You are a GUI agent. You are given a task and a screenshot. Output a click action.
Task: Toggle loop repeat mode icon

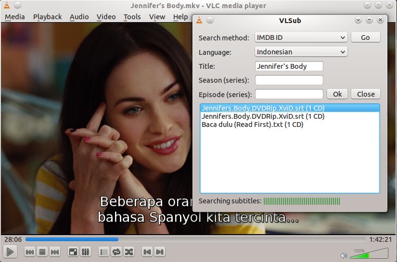click(x=116, y=252)
